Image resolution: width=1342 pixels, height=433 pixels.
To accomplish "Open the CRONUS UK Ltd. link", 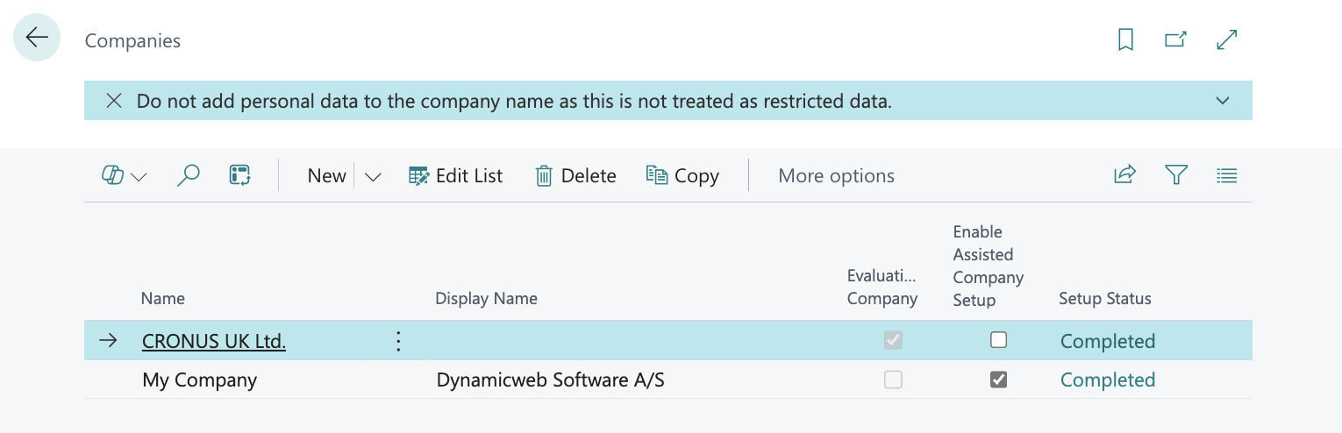I will [x=214, y=341].
